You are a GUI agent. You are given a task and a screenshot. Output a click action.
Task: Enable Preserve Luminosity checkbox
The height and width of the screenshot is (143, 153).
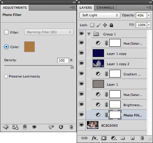click(x=6, y=76)
